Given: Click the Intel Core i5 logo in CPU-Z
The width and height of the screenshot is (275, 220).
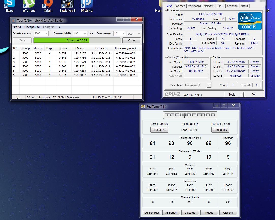Looking at the screenshot, I should [x=250, y=21].
